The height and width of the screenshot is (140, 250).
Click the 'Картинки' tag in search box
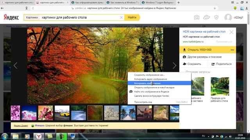[x=32, y=17]
